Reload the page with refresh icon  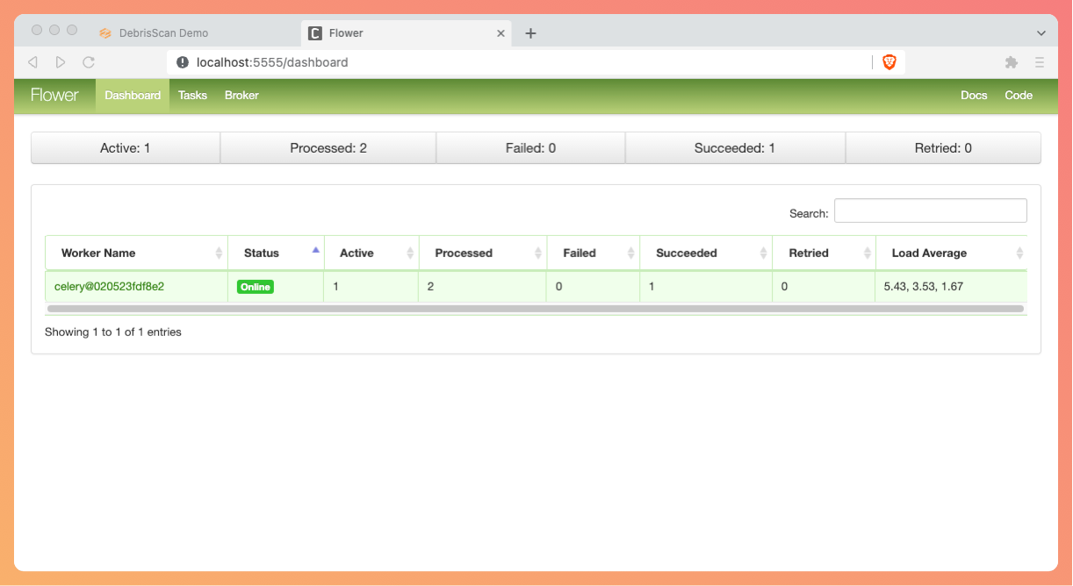click(x=89, y=62)
